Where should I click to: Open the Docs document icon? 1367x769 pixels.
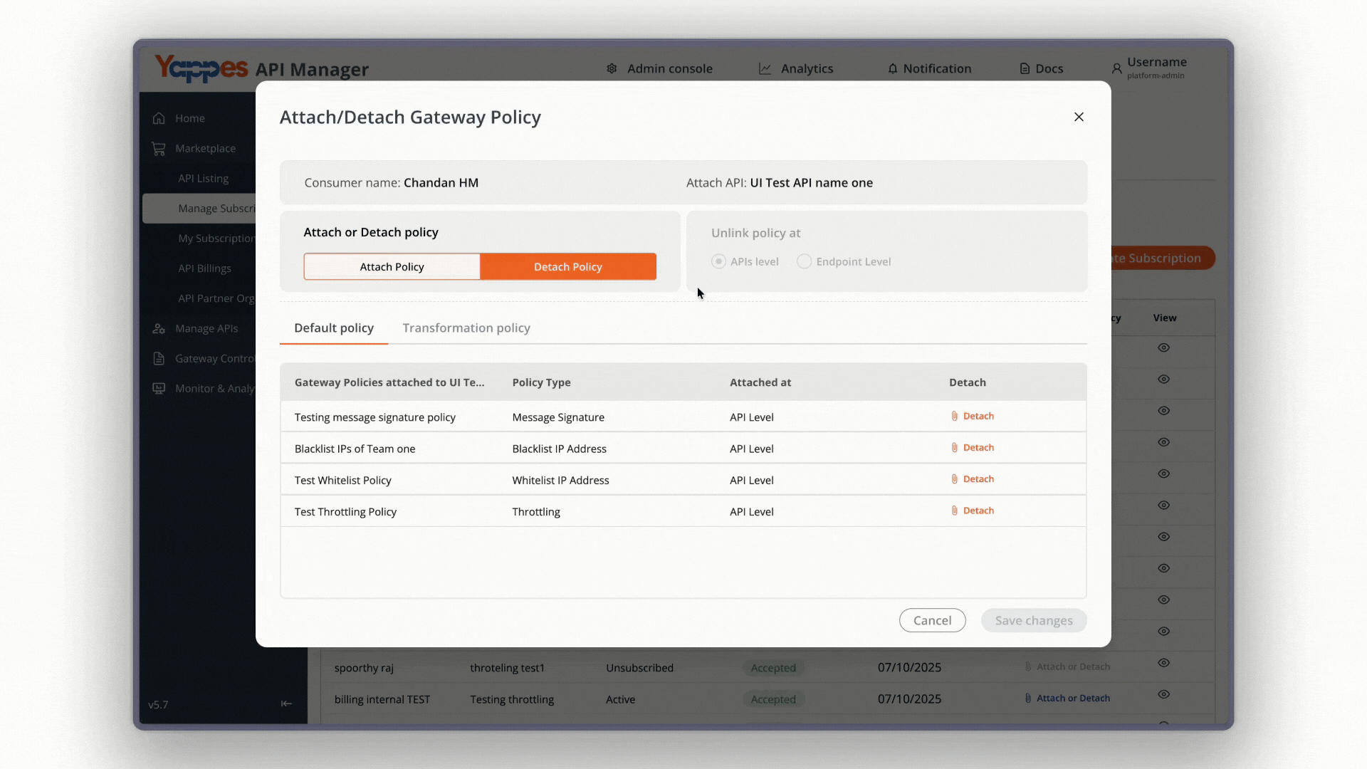coord(1025,68)
